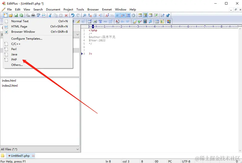Expand the drive selector dropdown arrow

[77, 34]
